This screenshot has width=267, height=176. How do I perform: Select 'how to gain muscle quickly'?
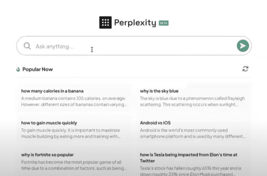pos(49,123)
